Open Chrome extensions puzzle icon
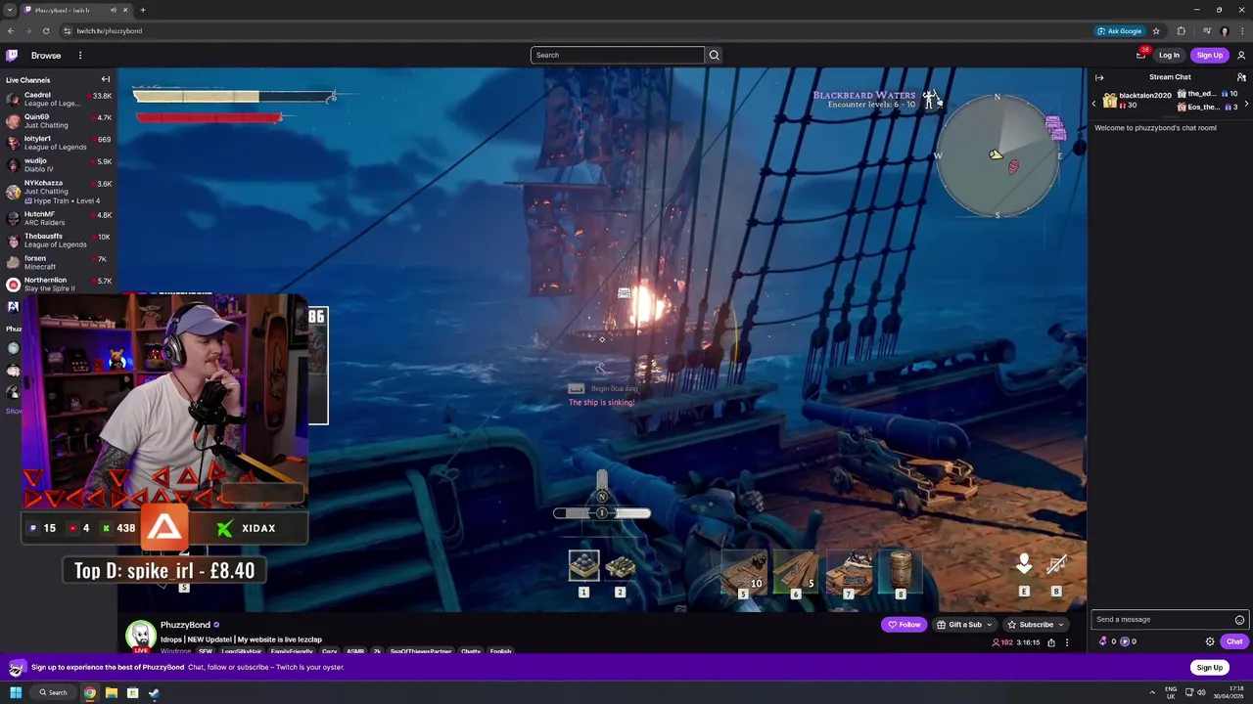 [x=1182, y=31]
